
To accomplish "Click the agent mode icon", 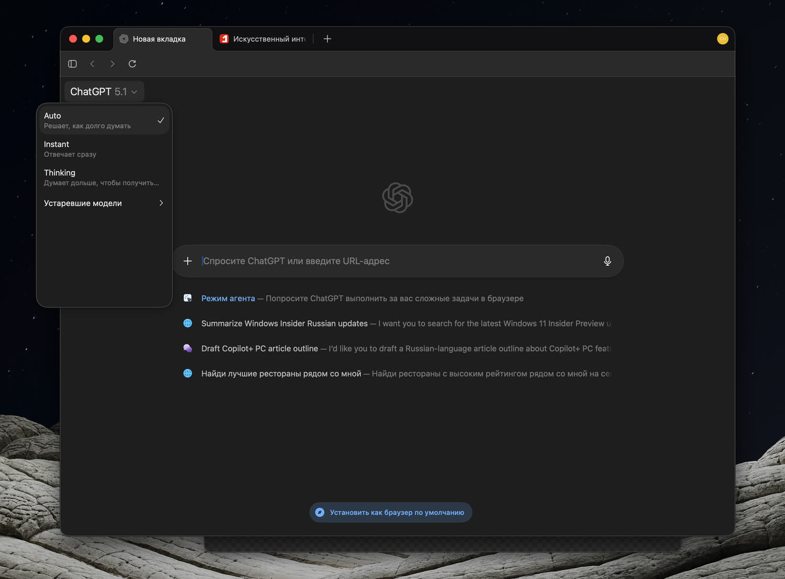I will [x=188, y=298].
